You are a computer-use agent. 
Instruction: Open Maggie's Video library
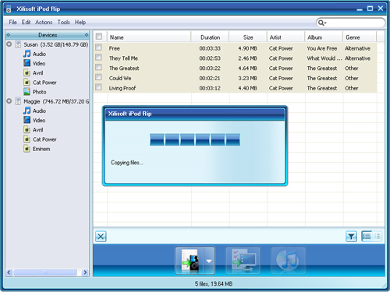pyautogui.click(x=34, y=121)
